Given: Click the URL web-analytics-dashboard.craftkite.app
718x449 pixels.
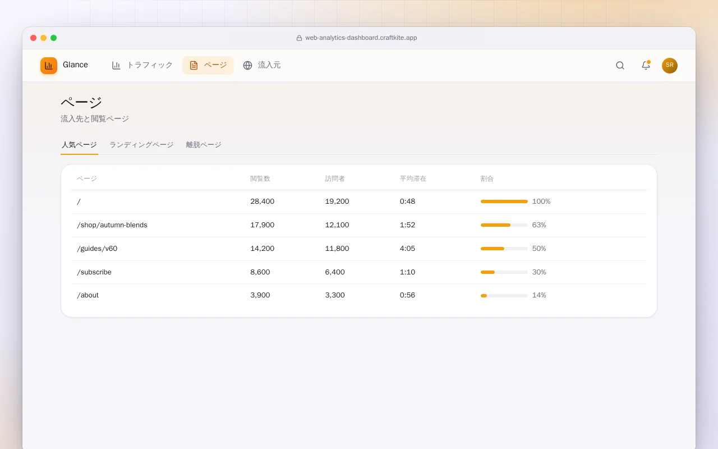Looking at the screenshot, I should (361, 38).
